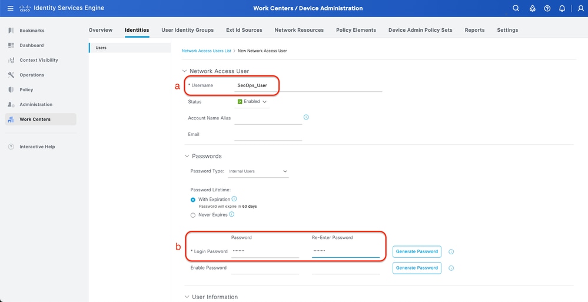Open the Reports tab
The image size is (588, 302).
pos(475,30)
